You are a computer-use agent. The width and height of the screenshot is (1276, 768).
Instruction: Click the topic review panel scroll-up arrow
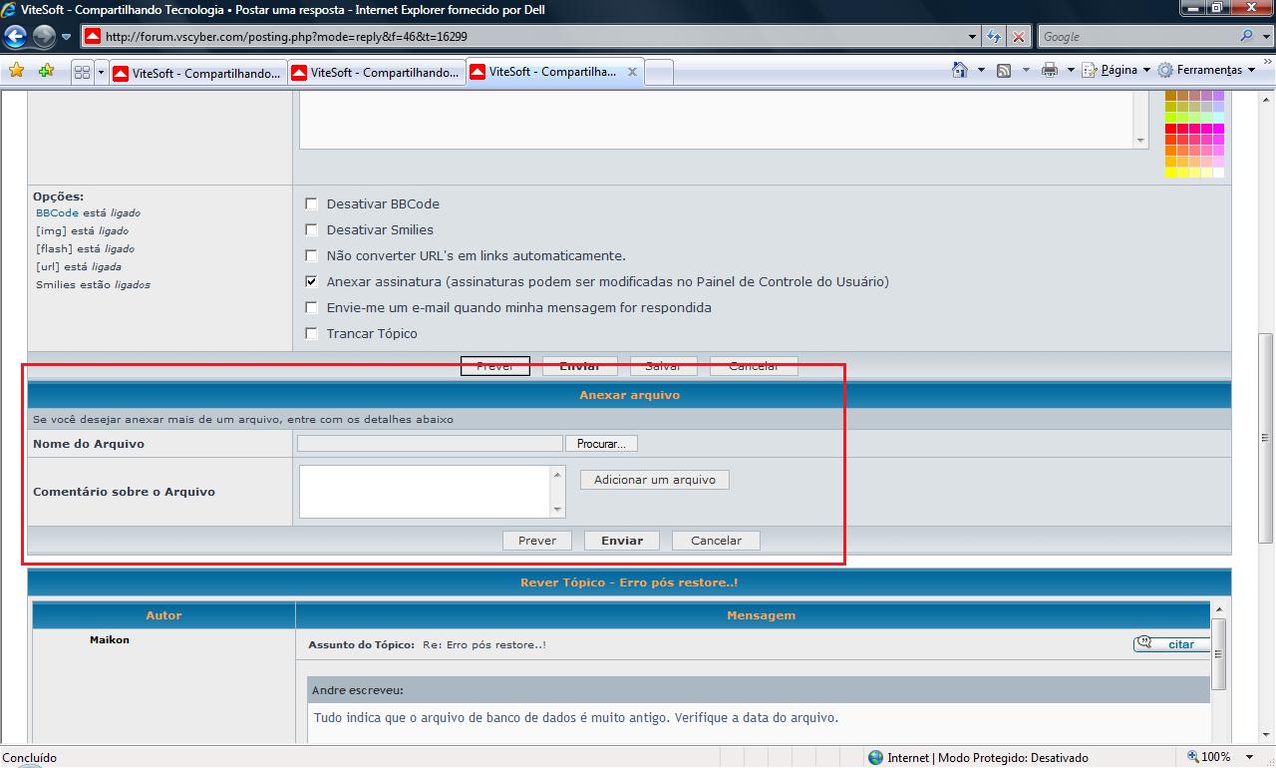(1219, 609)
